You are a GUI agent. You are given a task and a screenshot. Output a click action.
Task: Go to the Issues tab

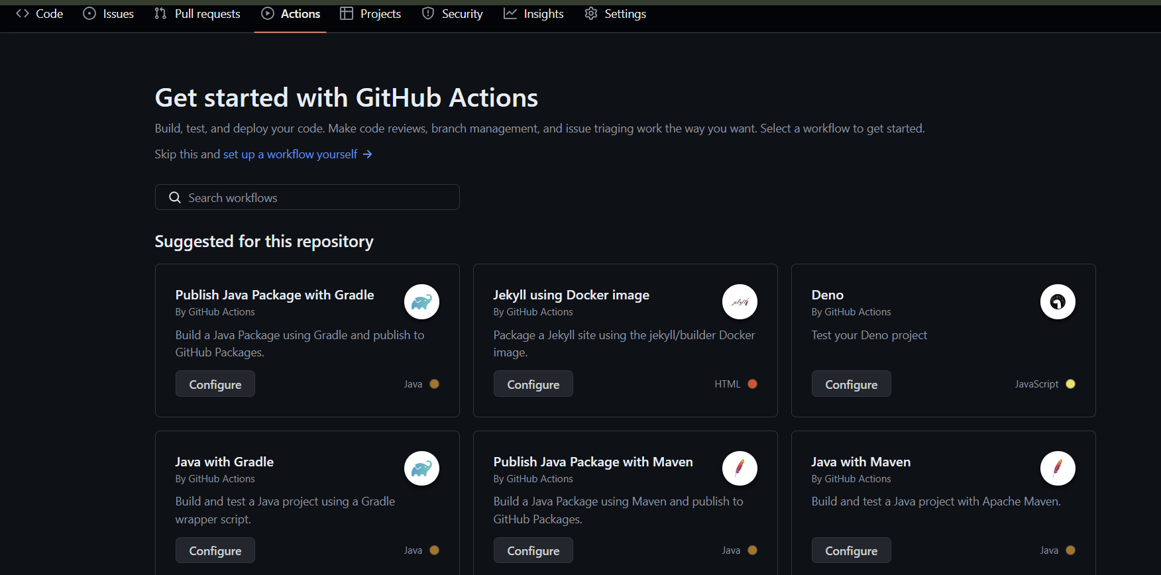click(x=109, y=14)
